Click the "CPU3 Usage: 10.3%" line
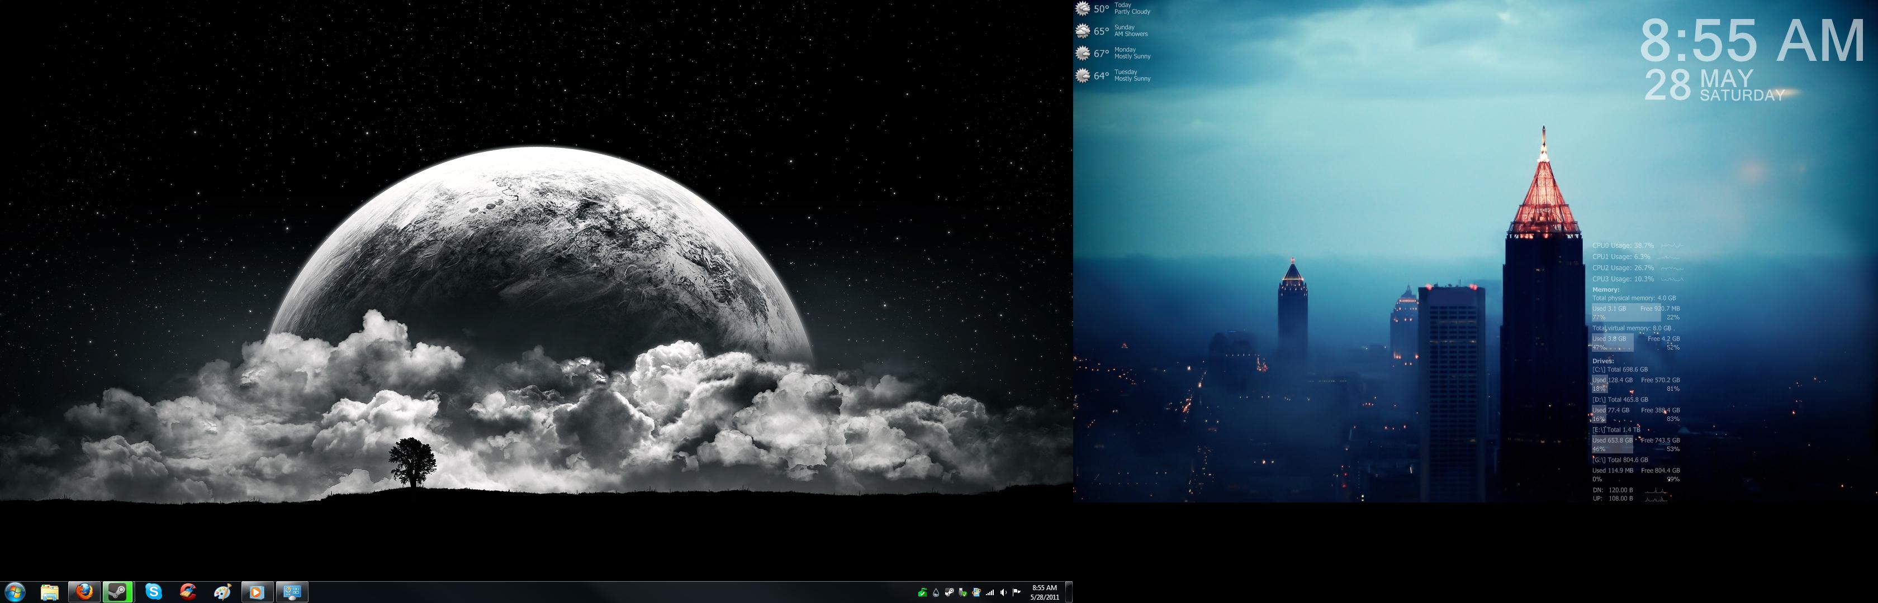The image size is (1878, 603). (x=1623, y=279)
